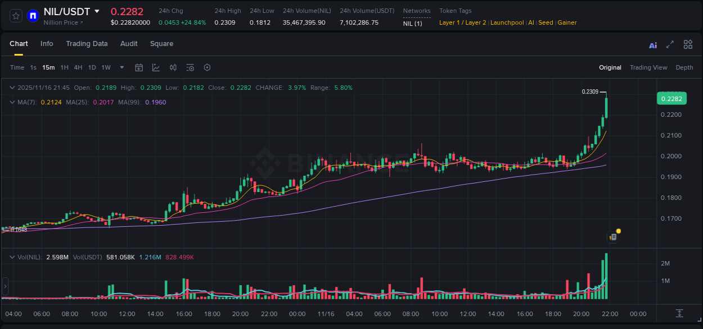The image size is (703, 329).
Task: Collapse the OHLC info row with chevron
Action: click(12, 88)
